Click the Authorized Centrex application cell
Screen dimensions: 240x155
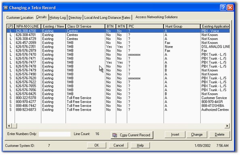215,110
